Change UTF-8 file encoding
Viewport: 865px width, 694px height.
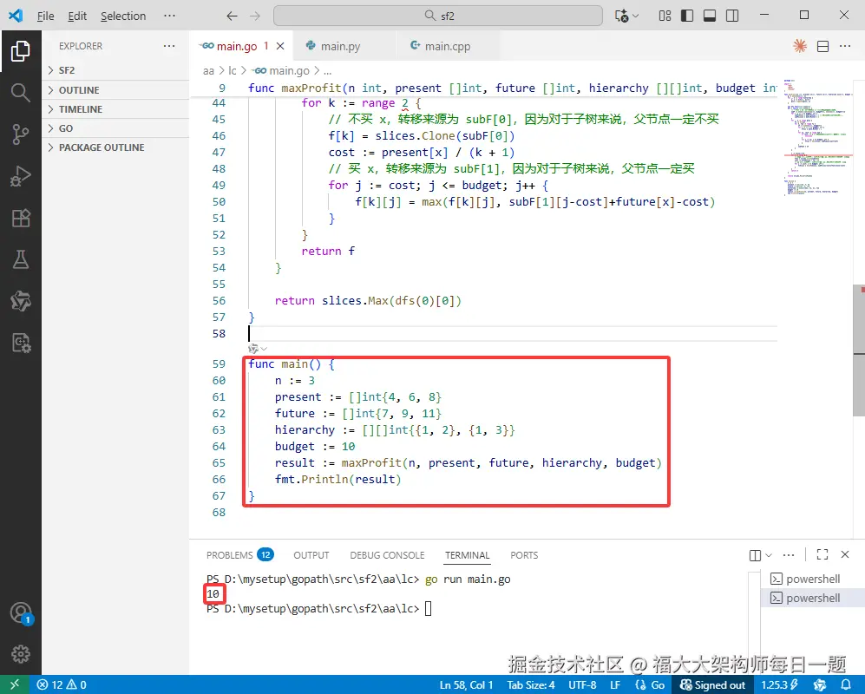(582, 684)
